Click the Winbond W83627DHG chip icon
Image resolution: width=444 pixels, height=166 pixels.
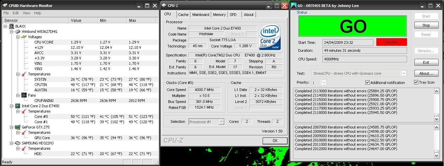point(18,32)
